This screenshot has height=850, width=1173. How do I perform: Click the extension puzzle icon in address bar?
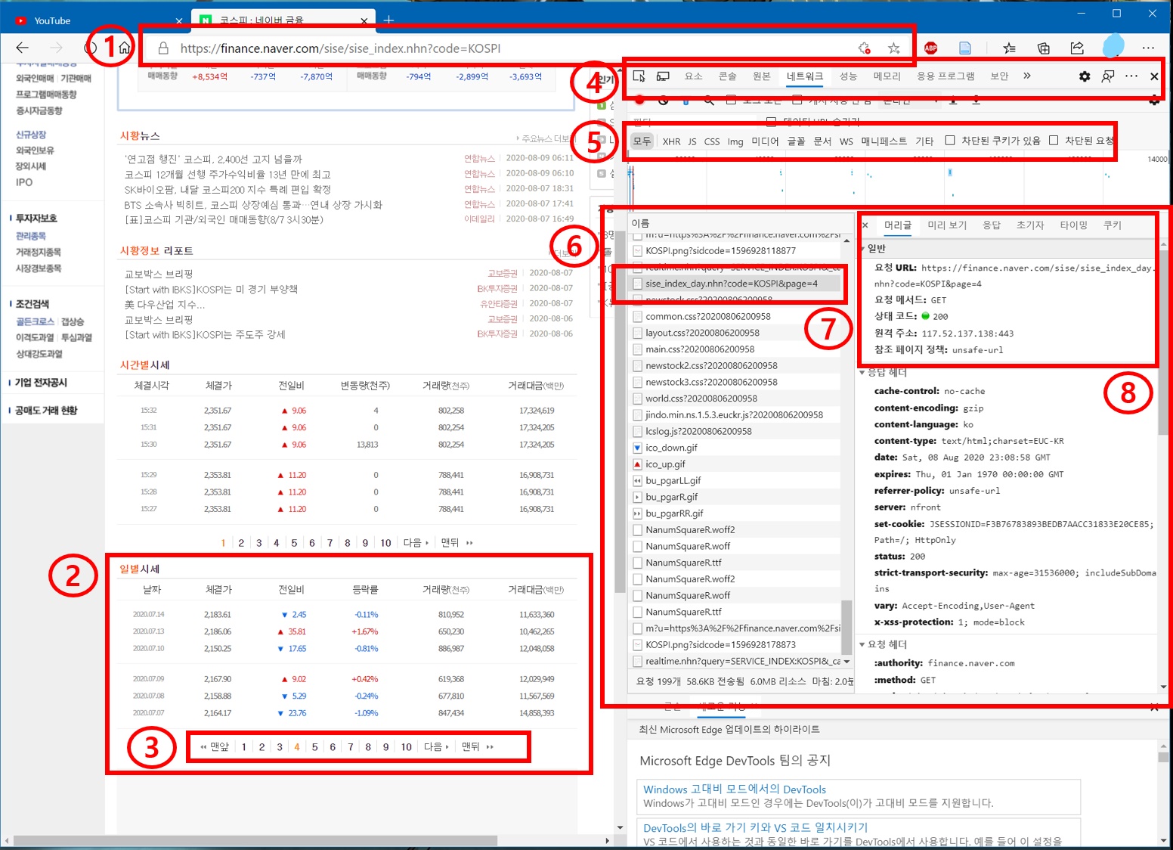[865, 48]
